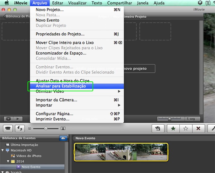Open the camera import window
Screen dimensions: 215x173
pos(8,129)
